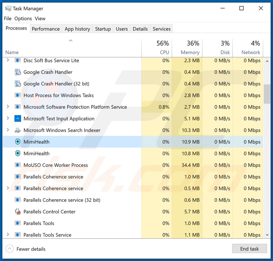Select the Microsoft Text Input Application name
This screenshot has height=261, width=273.
click(x=59, y=118)
